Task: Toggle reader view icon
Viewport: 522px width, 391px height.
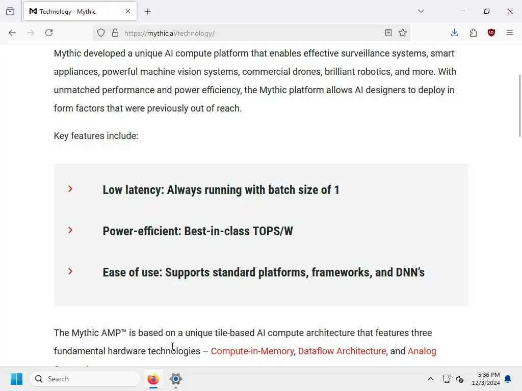Action: click(x=388, y=33)
